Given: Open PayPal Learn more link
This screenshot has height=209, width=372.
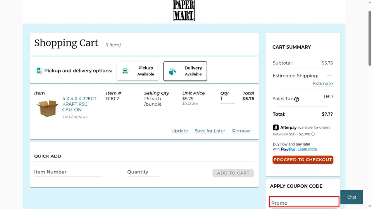Looking at the screenshot, I should tap(307, 149).
